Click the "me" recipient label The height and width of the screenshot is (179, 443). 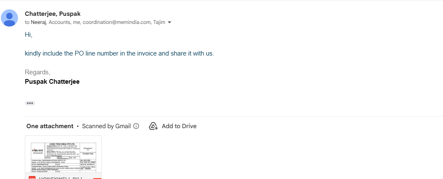[77, 22]
